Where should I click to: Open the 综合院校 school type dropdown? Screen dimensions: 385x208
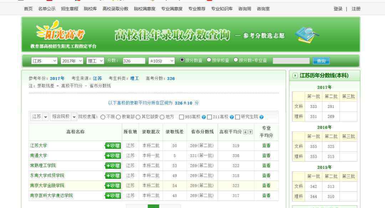coord(63,117)
